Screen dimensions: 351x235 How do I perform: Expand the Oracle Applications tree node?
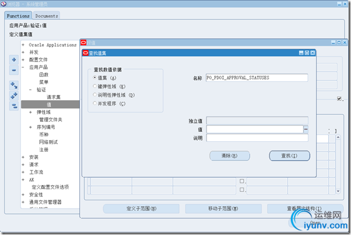tap(23, 45)
